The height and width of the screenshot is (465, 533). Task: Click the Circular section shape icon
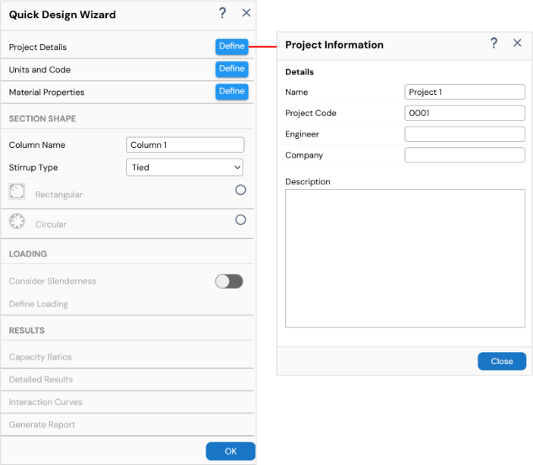(17, 221)
